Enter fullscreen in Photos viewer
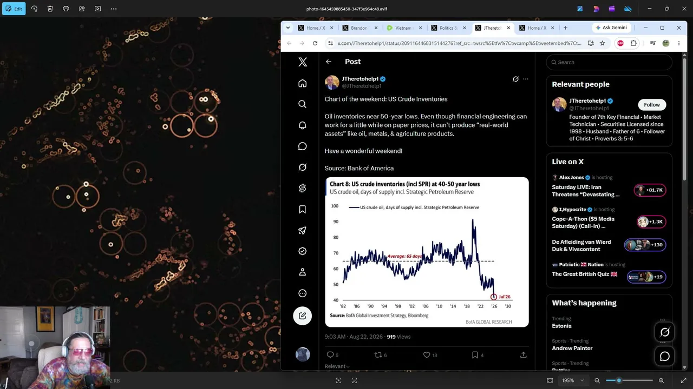This screenshot has height=389, width=693. (683, 380)
